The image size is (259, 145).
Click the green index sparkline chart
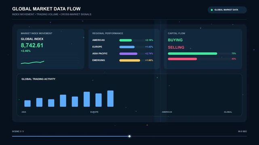point(33,62)
